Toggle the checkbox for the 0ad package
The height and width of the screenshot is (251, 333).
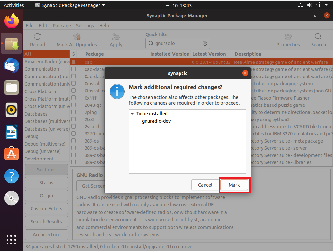click(x=74, y=62)
